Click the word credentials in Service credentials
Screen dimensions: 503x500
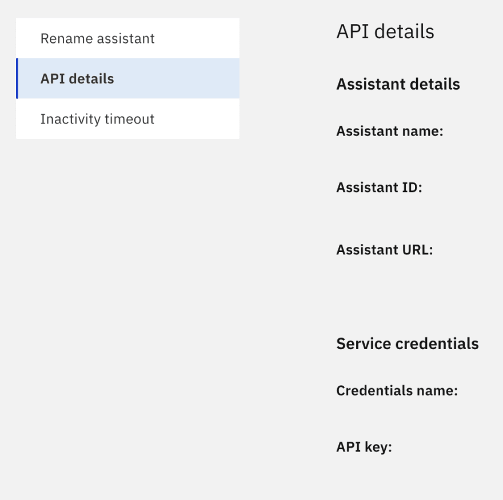[437, 344]
